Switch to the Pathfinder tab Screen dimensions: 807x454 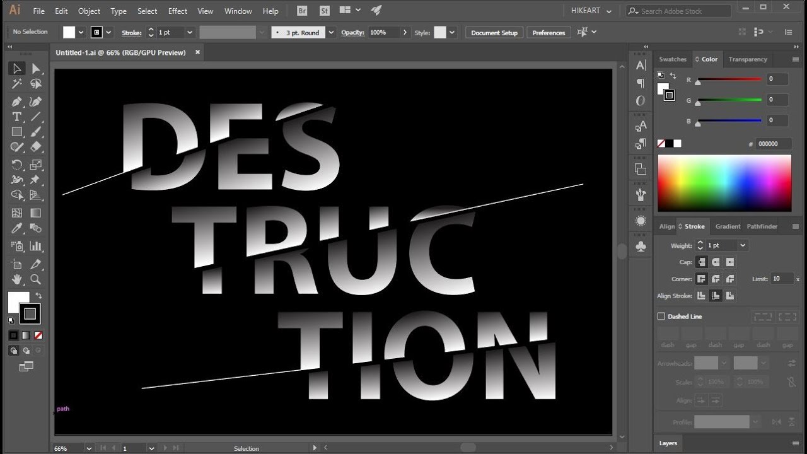point(762,226)
